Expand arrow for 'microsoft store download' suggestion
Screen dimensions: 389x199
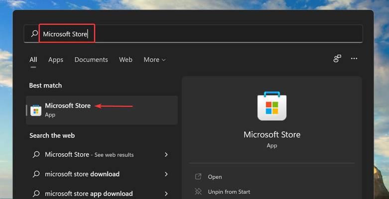pyautogui.click(x=166, y=174)
